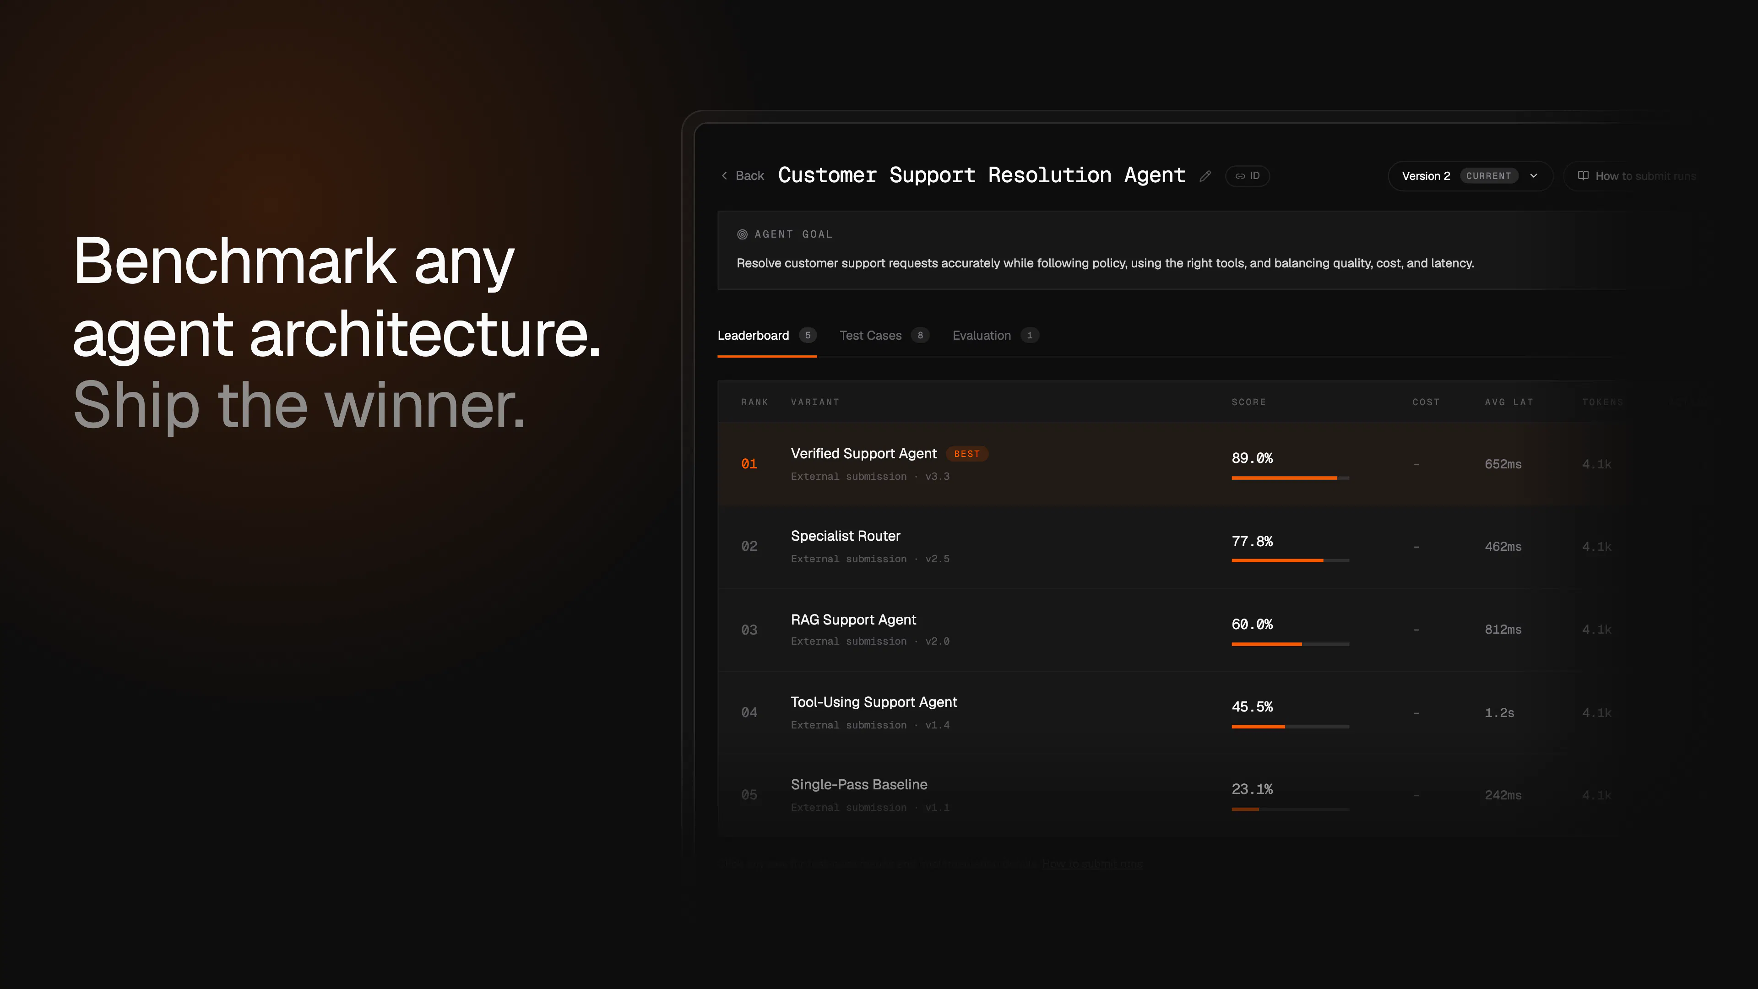Image resolution: width=1758 pixels, height=989 pixels.
Task: Click the Cost column header
Action: click(1426, 402)
